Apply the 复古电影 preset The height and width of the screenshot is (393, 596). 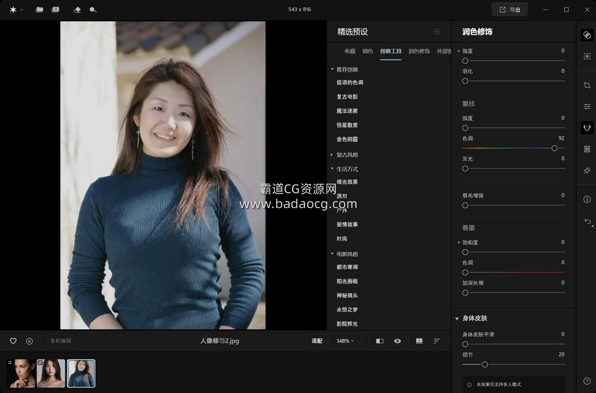(347, 97)
